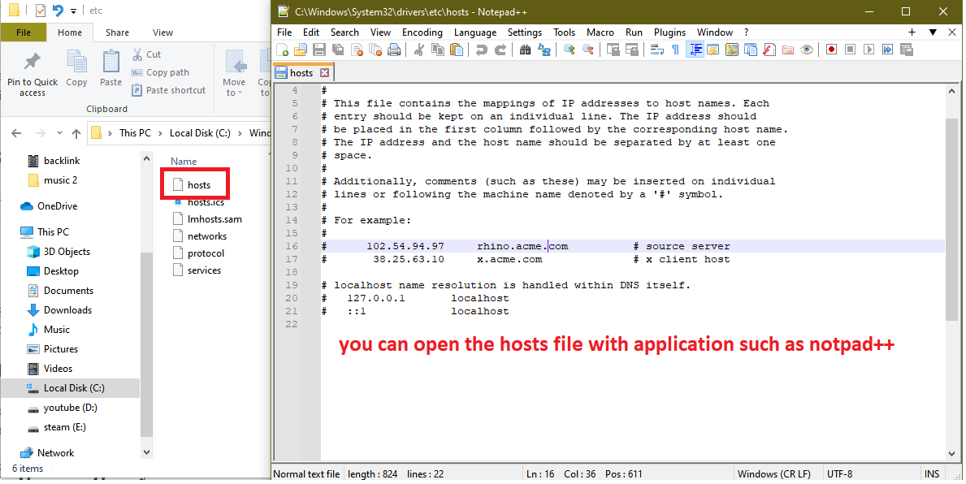Screen dimensions: 966x484
Task: Toggle indent guide display
Action: (695, 50)
